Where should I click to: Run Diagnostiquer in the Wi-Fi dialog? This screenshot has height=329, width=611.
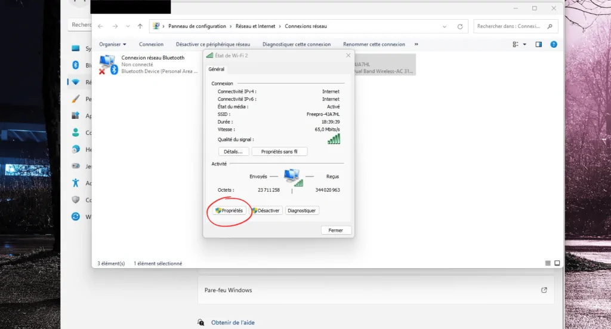click(x=301, y=211)
